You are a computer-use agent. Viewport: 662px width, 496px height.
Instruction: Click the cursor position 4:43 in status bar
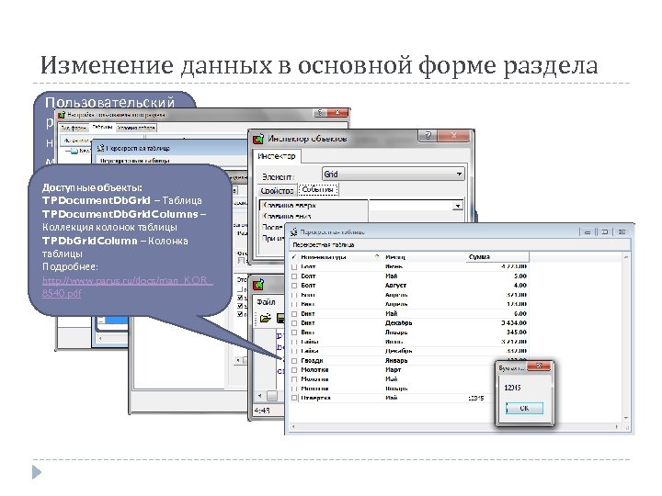click(x=262, y=411)
